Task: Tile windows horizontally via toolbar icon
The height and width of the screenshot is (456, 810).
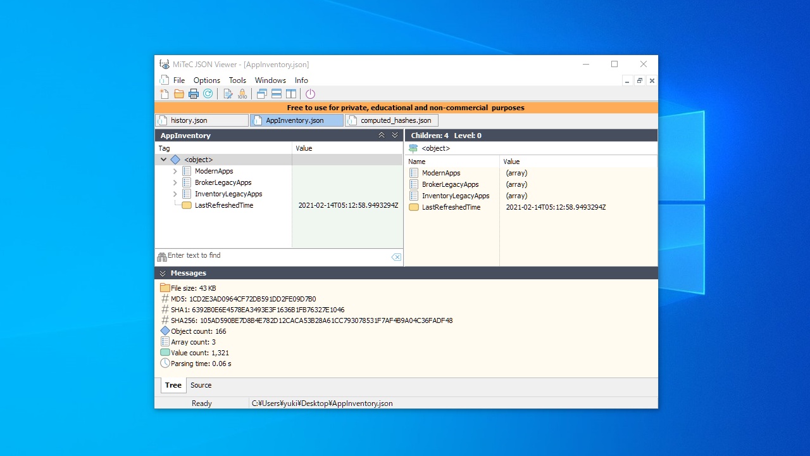Action: tap(277, 94)
